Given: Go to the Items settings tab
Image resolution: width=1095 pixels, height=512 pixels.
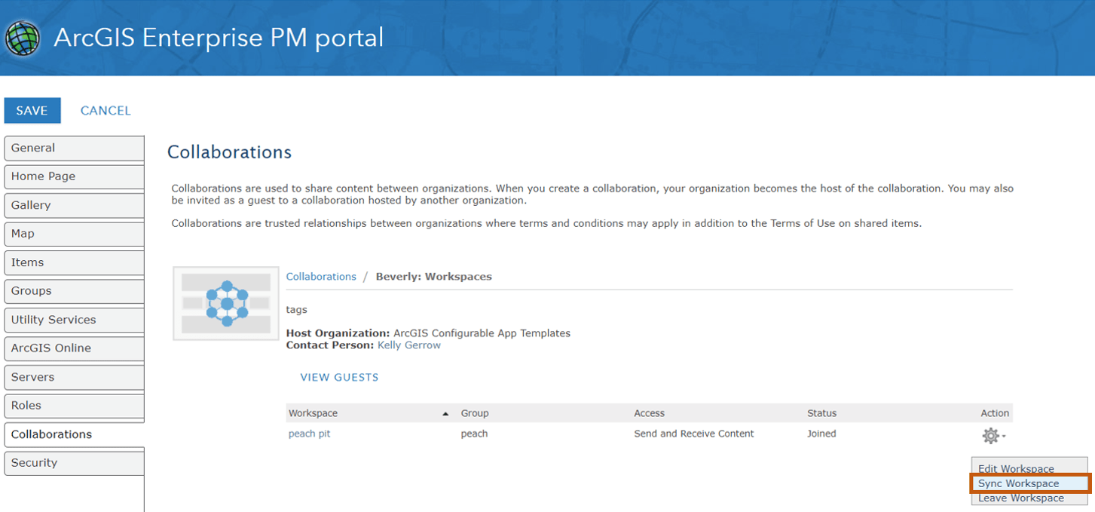Looking at the screenshot, I should [x=74, y=262].
